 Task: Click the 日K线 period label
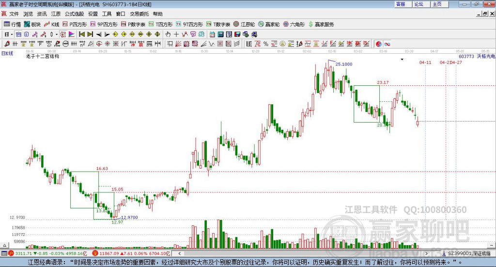click(7, 53)
